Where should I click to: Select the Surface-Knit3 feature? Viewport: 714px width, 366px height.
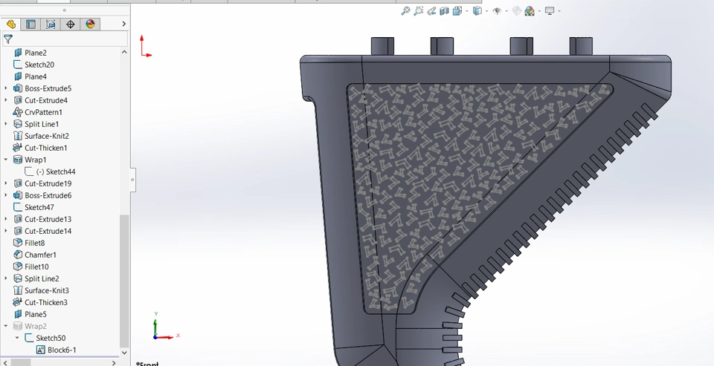(x=47, y=290)
